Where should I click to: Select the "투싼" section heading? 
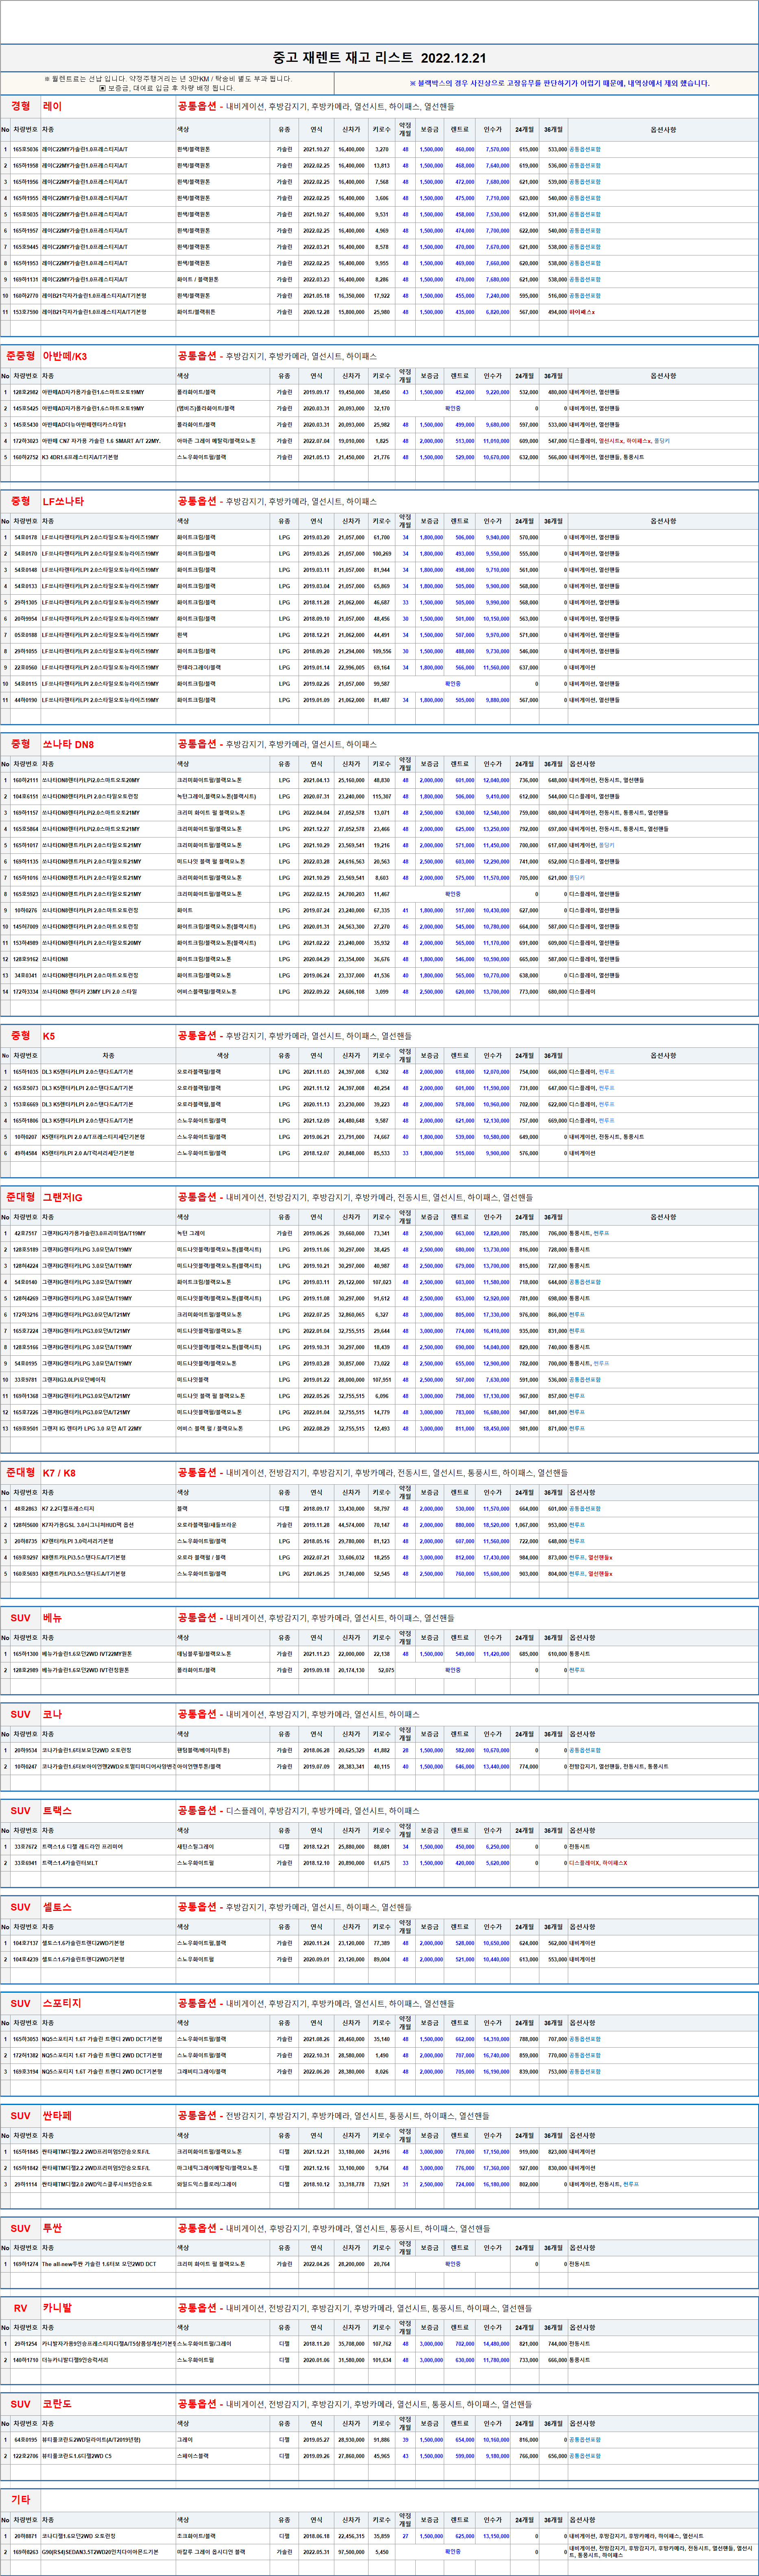click(x=52, y=2228)
